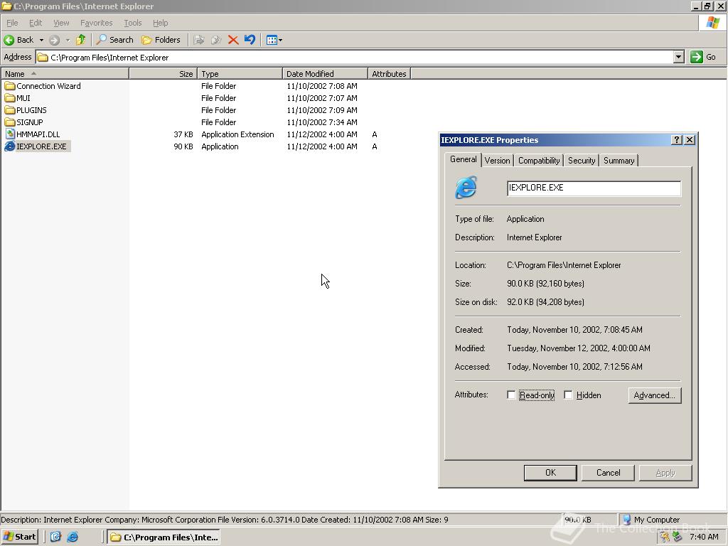This screenshot has height=546, width=728.
Task: Select the IEXPLORE.EXE file icon in list
Action: point(10,146)
